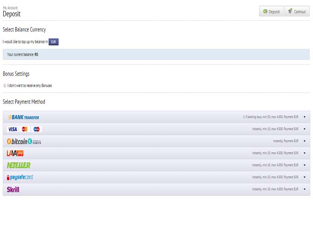Screen dimensions: 313x235
Task: Select the LavaPay logo
Action: pos(15,153)
